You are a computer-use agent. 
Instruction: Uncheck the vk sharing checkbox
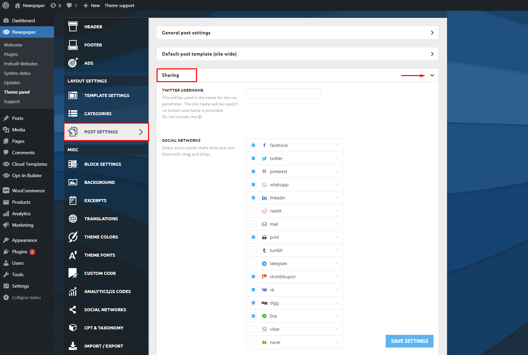pos(253,290)
